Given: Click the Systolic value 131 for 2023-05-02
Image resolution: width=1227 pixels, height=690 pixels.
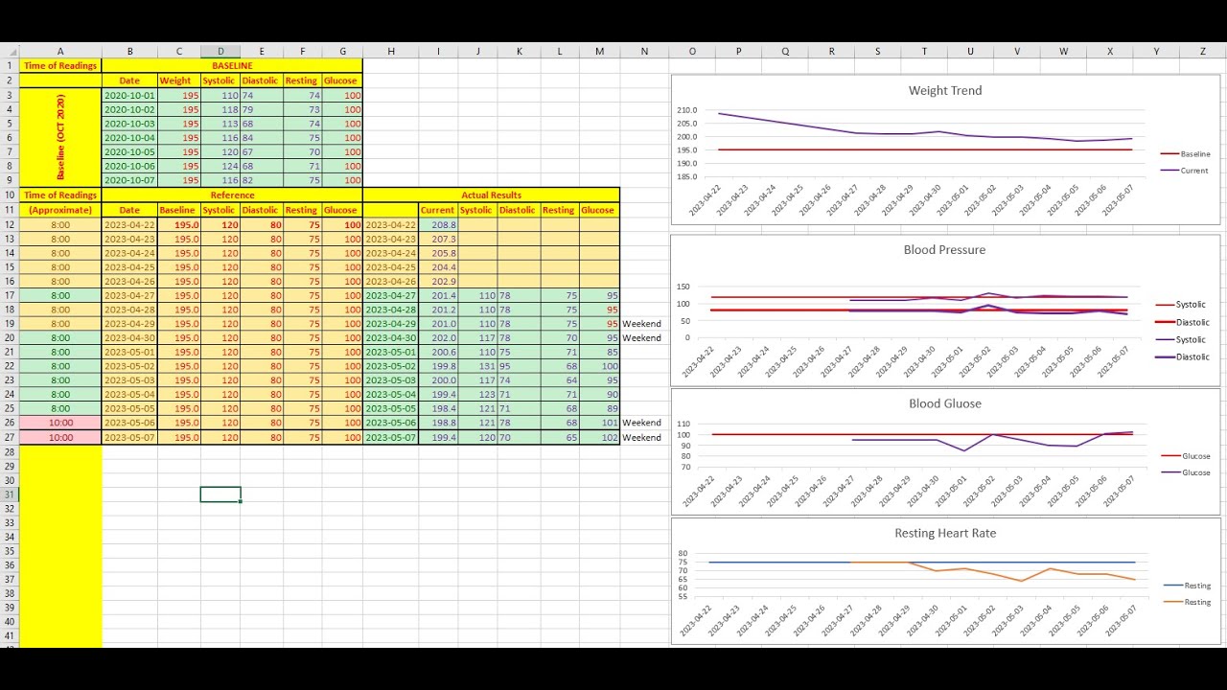Looking at the screenshot, I should coord(477,366).
